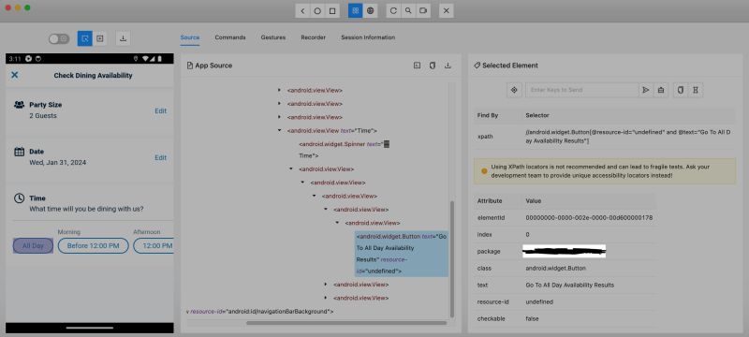
Task: Choose the Before 12:00 PM option
Action: click(x=93, y=246)
